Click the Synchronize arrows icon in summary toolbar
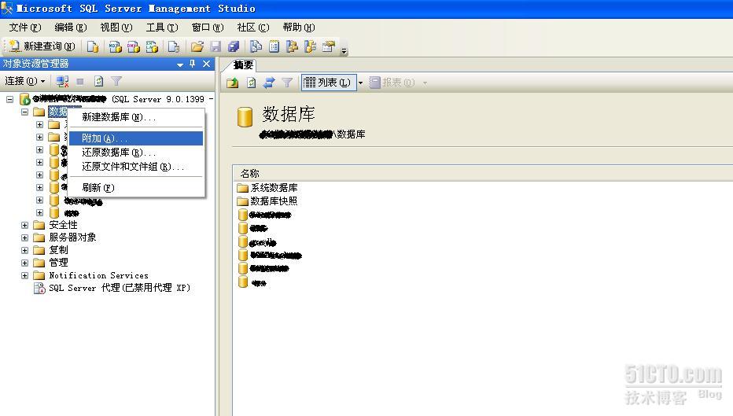This screenshot has height=416, width=733. 269,83
